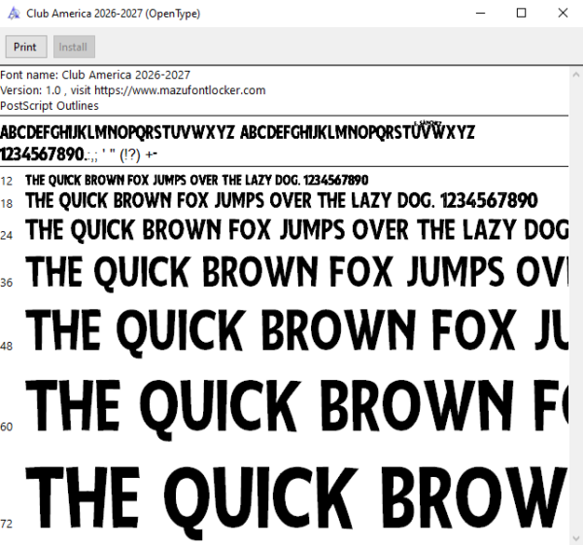The image size is (583, 545).
Task: Minimize the font viewer window
Action: click(481, 13)
